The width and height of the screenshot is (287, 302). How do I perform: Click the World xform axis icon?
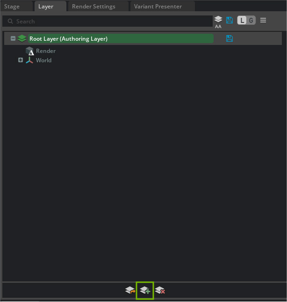click(29, 60)
